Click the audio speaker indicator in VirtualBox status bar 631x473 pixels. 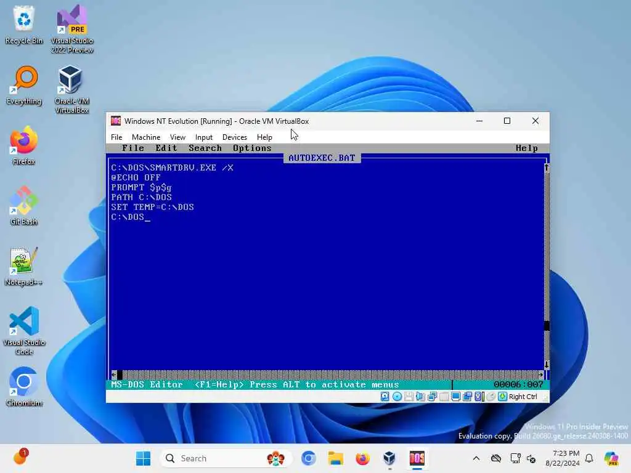(420, 397)
